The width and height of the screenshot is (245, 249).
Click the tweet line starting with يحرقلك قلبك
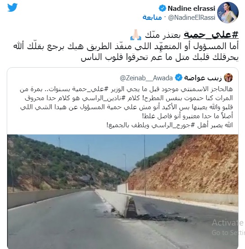click(160, 57)
